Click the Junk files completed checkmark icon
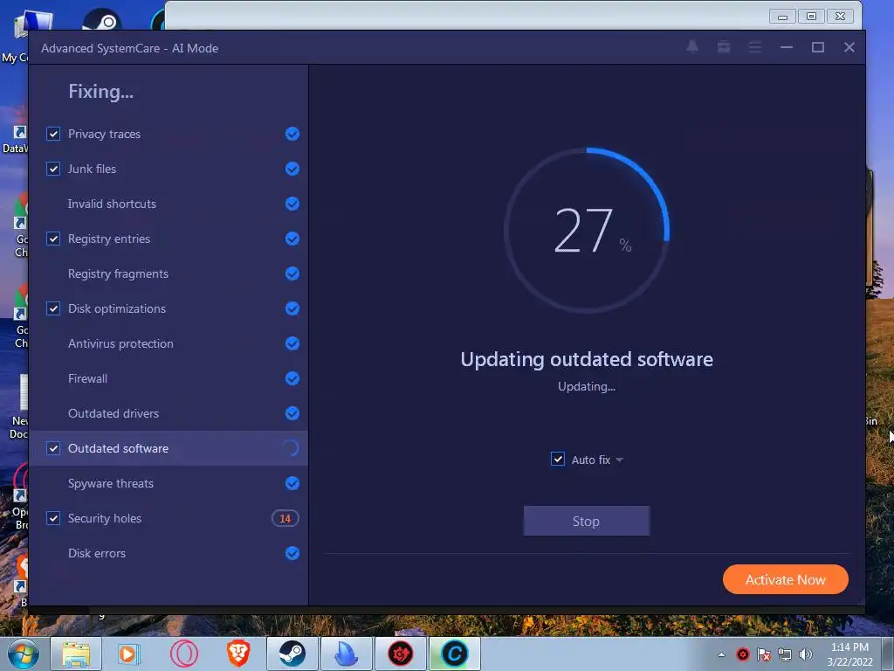This screenshot has height=671, width=894. click(x=292, y=169)
